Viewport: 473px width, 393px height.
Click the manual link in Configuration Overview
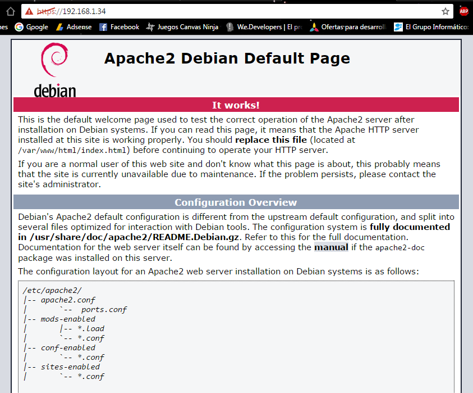click(331, 247)
